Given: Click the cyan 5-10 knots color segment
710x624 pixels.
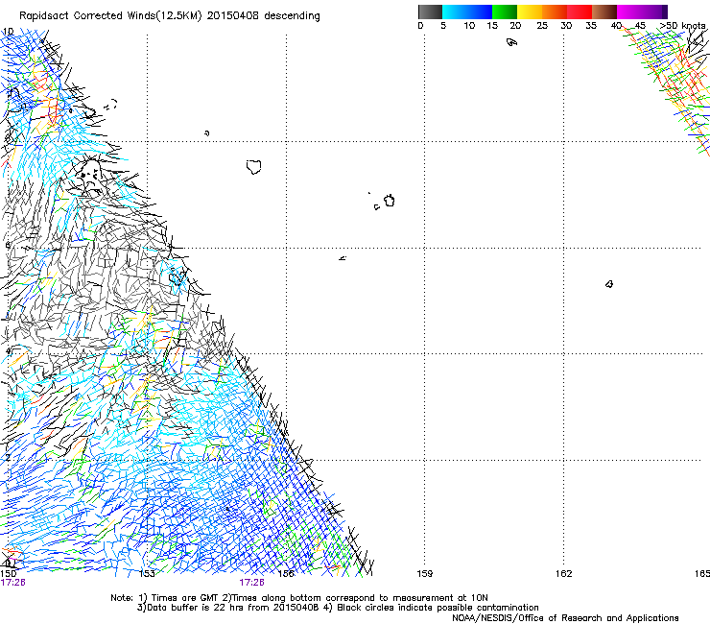Looking at the screenshot, I should pyautogui.click(x=455, y=12).
